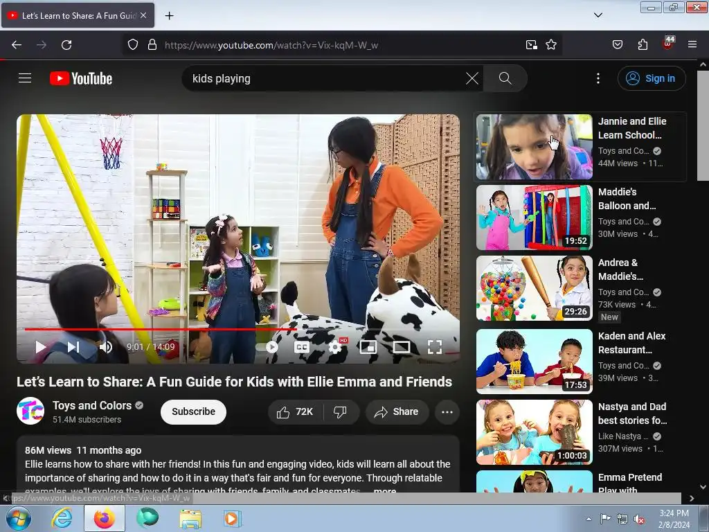Screen dimensions: 709x532
Task: Open the YouTube guide hamburger menu
Action: point(25,78)
